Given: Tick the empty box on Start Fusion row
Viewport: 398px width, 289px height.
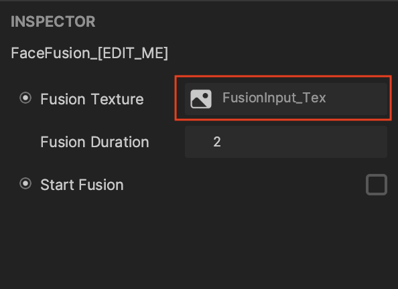Looking at the screenshot, I should (377, 185).
